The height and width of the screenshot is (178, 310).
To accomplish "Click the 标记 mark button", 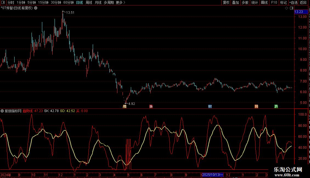I will pyautogui.click(x=283, y=2).
